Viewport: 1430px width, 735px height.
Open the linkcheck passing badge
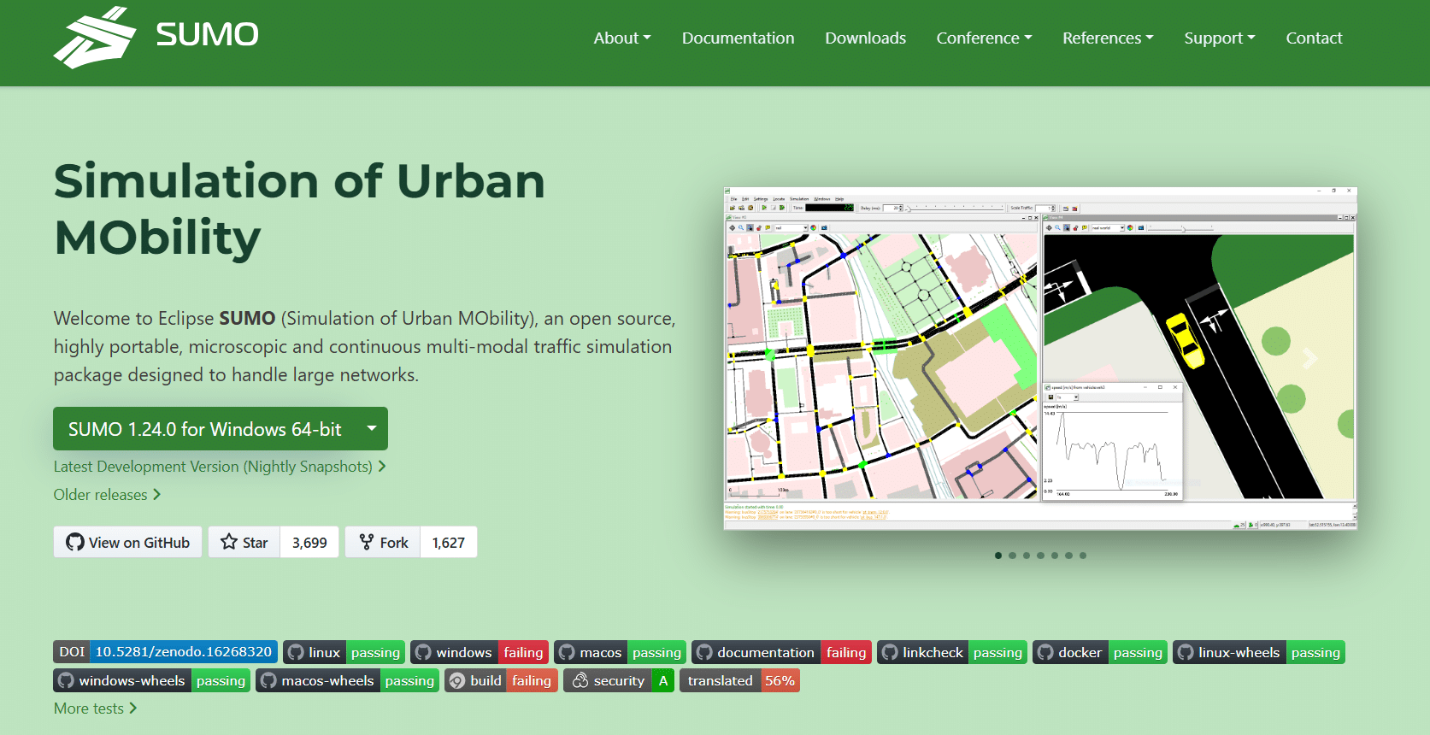coord(952,652)
